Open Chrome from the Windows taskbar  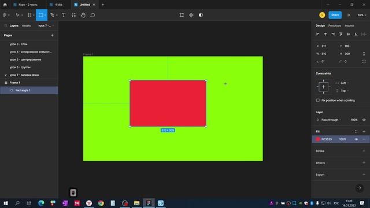101,203
